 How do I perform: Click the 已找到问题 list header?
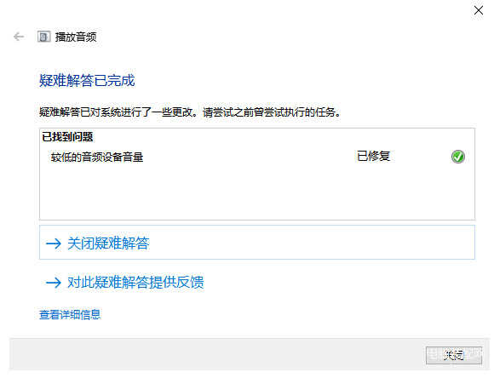(x=67, y=137)
